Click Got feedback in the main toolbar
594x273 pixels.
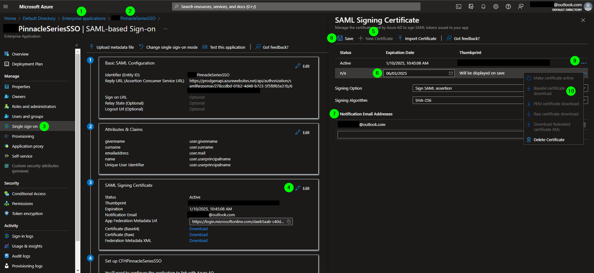click(272, 47)
